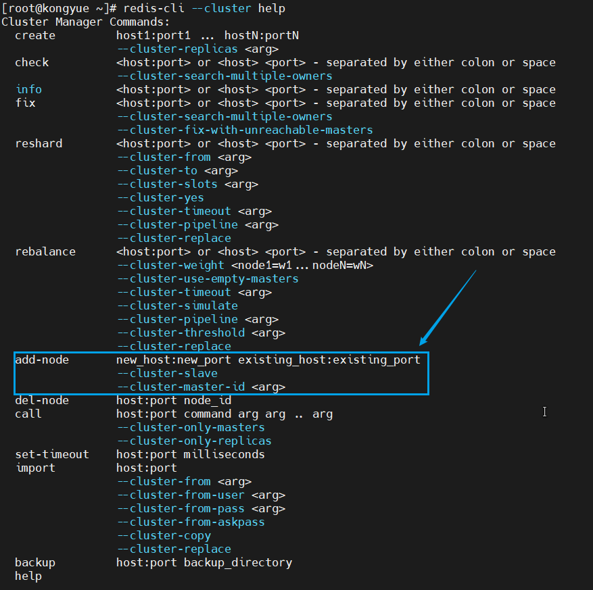Image resolution: width=593 pixels, height=590 pixels.
Task: Click the 'redis-cli --cluster help' command text
Action: click(x=204, y=8)
